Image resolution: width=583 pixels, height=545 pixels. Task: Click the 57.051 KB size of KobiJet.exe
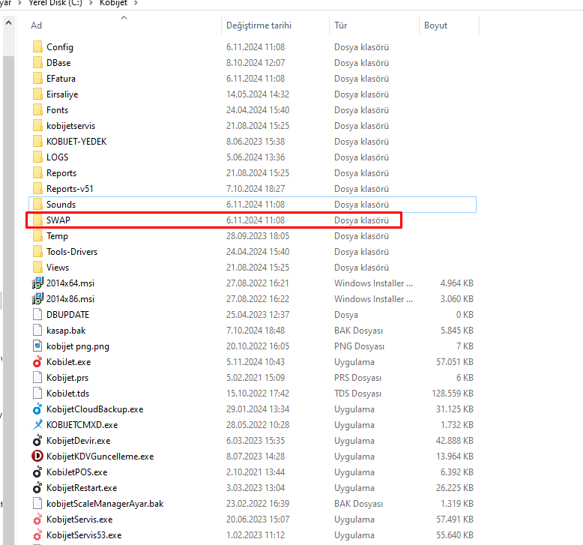click(x=455, y=361)
